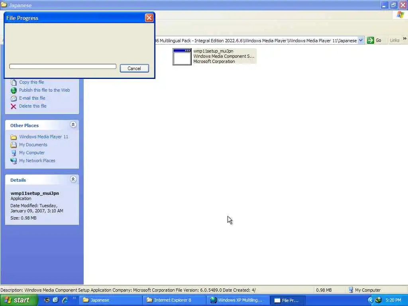The height and width of the screenshot is (306, 408).
Task: Minimize the Japanese window
Action: (x=384, y=5)
